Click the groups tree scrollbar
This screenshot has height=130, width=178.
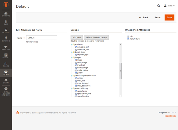tap(120, 71)
